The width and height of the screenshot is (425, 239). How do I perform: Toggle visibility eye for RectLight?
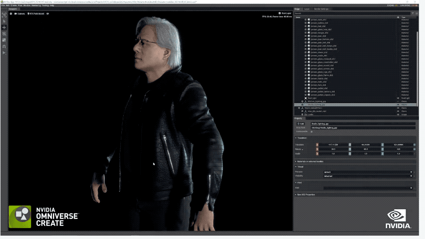coord(398,98)
